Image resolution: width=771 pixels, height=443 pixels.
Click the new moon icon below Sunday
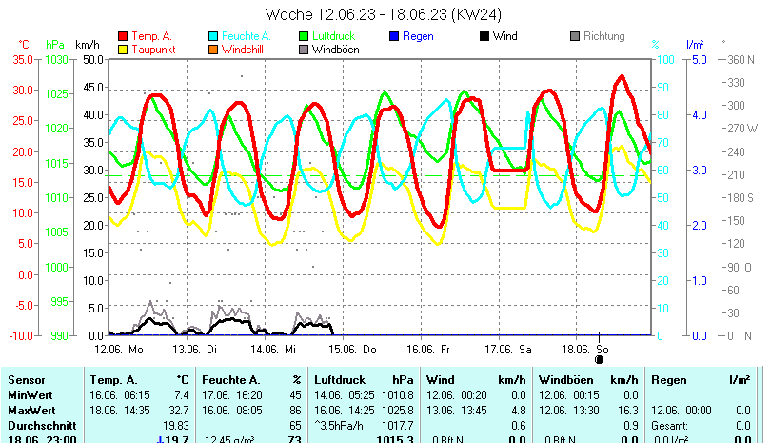600,359
